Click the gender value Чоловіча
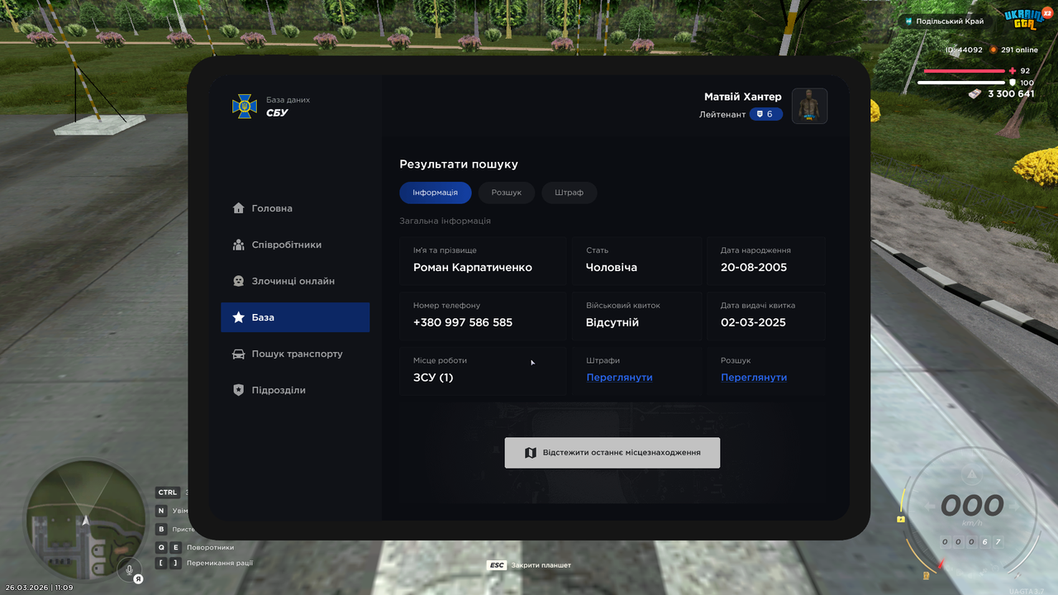Screen dimensions: 1058x595 tap(612, 267)
